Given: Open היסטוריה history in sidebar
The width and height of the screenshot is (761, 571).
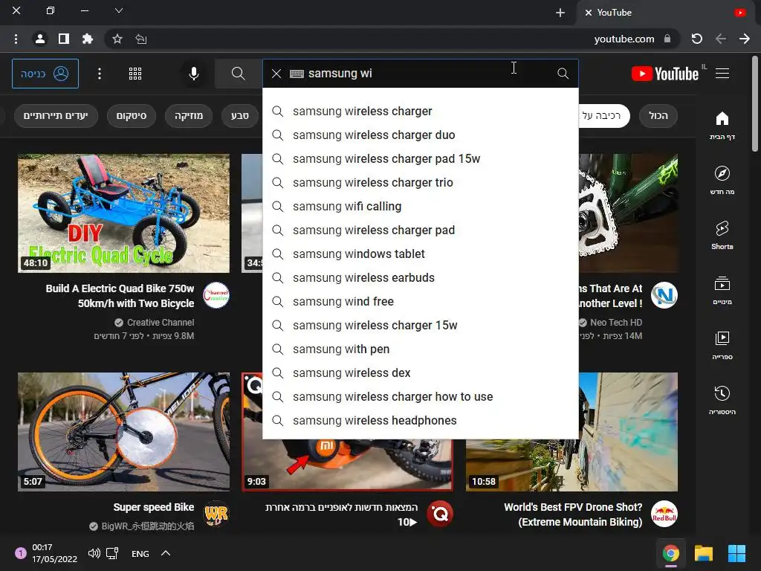Looking at the screenshot, I should pos(722,401).
